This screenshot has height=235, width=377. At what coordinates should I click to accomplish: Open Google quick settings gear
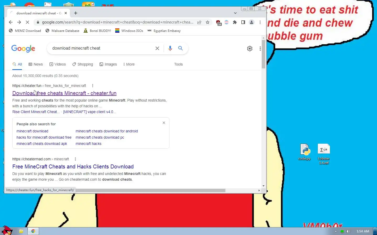(250, 49)
